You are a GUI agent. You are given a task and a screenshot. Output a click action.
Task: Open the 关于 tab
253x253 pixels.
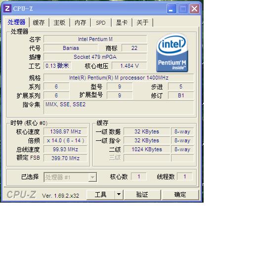pos(142,23)
